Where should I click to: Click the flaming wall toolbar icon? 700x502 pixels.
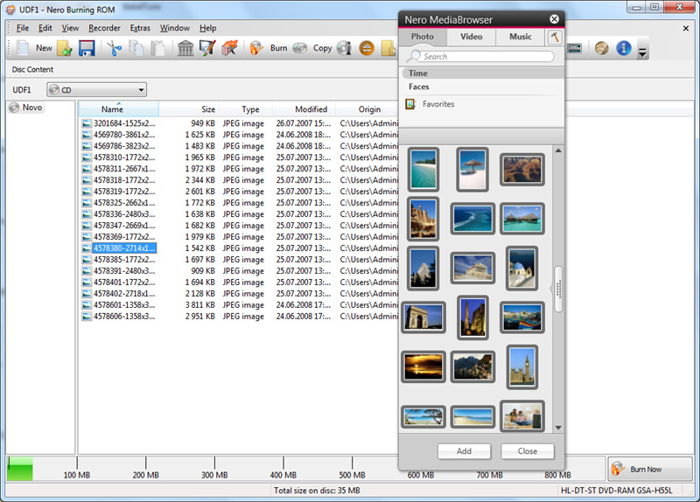(x=229, y=48)
